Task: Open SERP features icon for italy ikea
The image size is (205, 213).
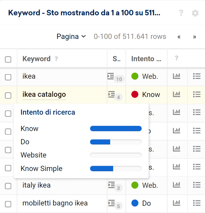Action: point(111,185)
